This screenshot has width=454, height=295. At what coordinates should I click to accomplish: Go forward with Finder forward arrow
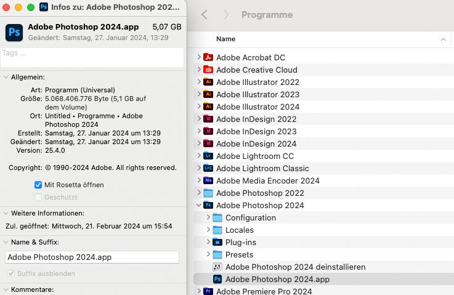(x=226, y=15)
